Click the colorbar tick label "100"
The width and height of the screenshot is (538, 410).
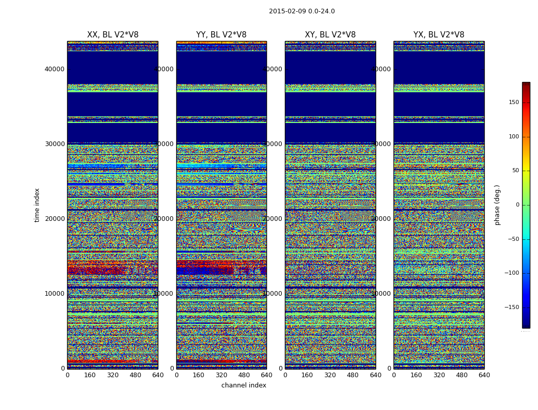(x=513, y=136)
